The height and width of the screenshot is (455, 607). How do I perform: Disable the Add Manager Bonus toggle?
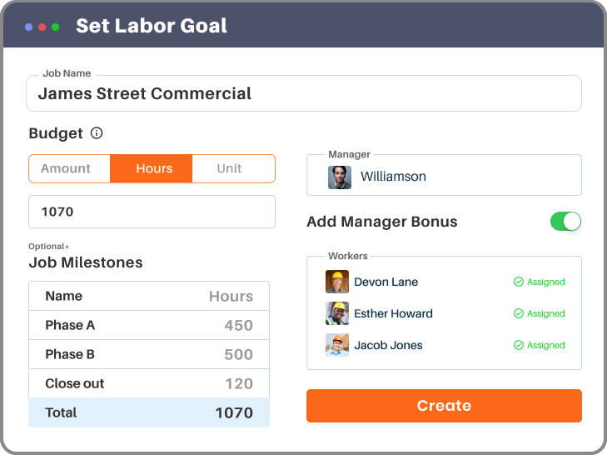point(565,222)
